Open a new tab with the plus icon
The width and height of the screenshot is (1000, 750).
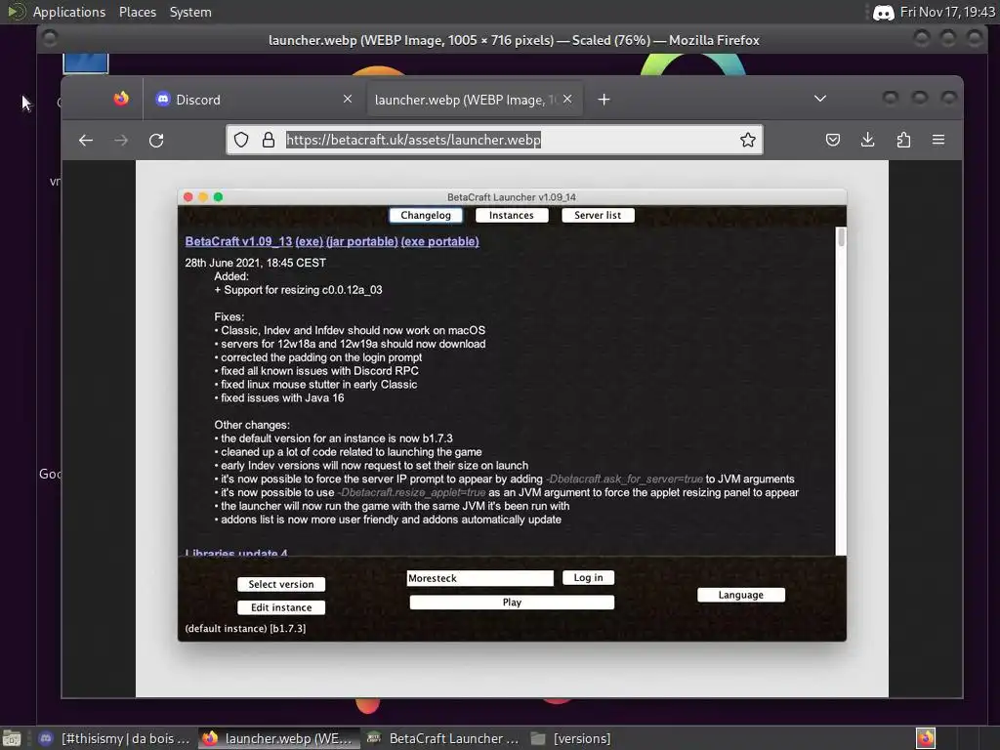604,100
